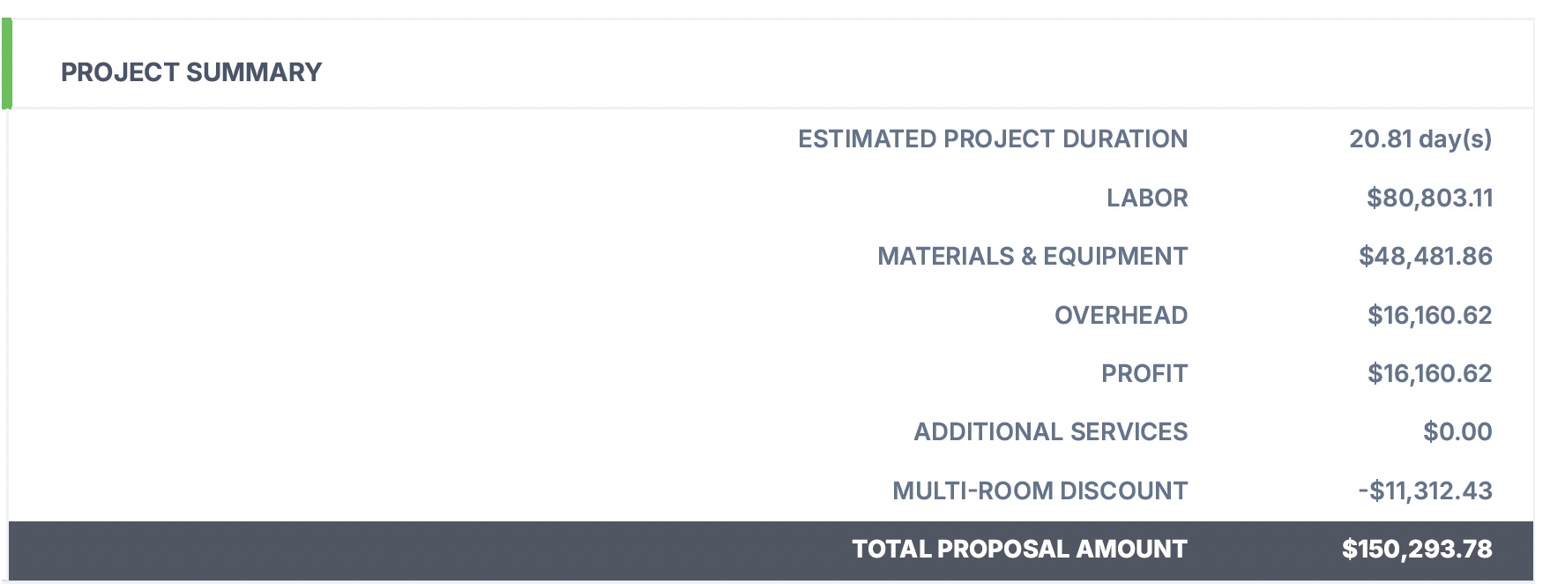The height and width of the screenshot is (584, 1550).
Task: Click the Overhead amount of $16,160.62
Action: point(1429,315)
